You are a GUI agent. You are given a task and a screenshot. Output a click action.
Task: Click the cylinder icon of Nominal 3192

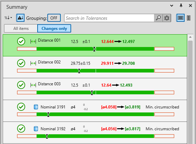[36, 129]
